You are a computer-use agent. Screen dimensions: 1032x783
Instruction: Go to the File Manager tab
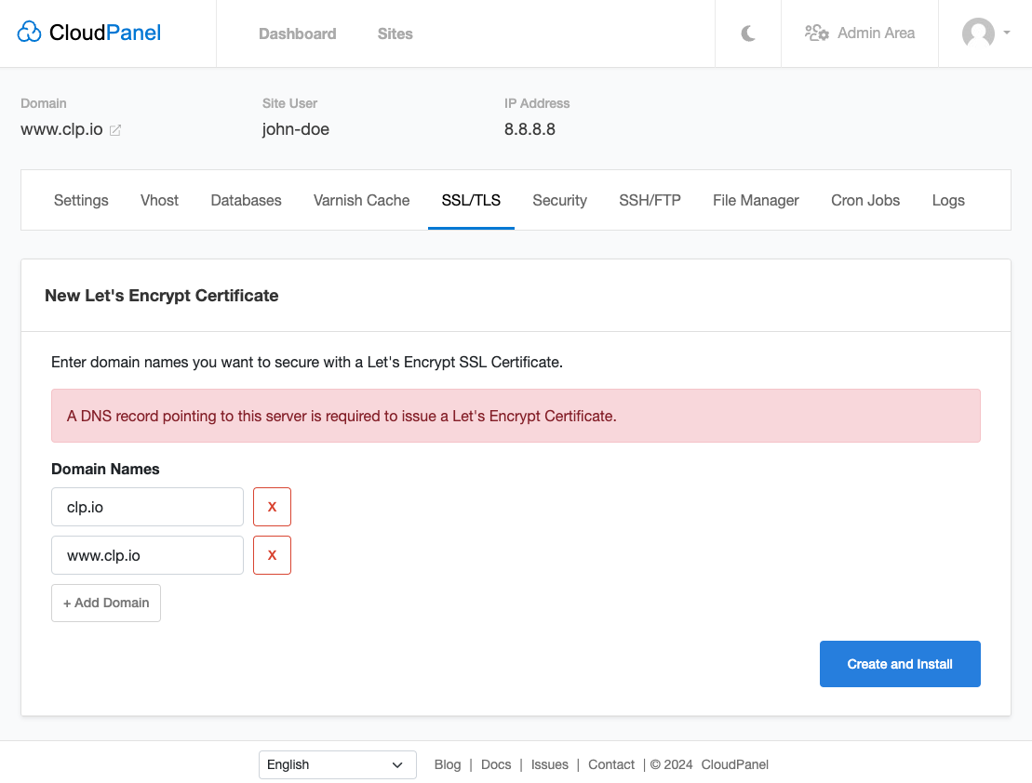(x=756, y=200)
